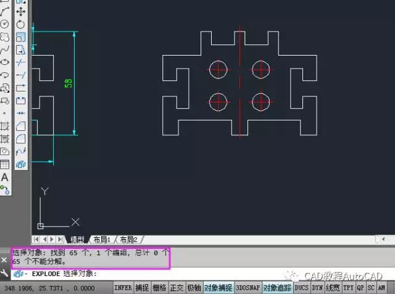Viewport: 395px width, 294px height.
Task: Select the Point tool
Action: tap(4, 113)
